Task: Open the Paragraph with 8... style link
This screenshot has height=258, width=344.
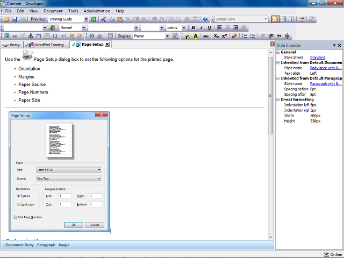Action: [326, 84]
